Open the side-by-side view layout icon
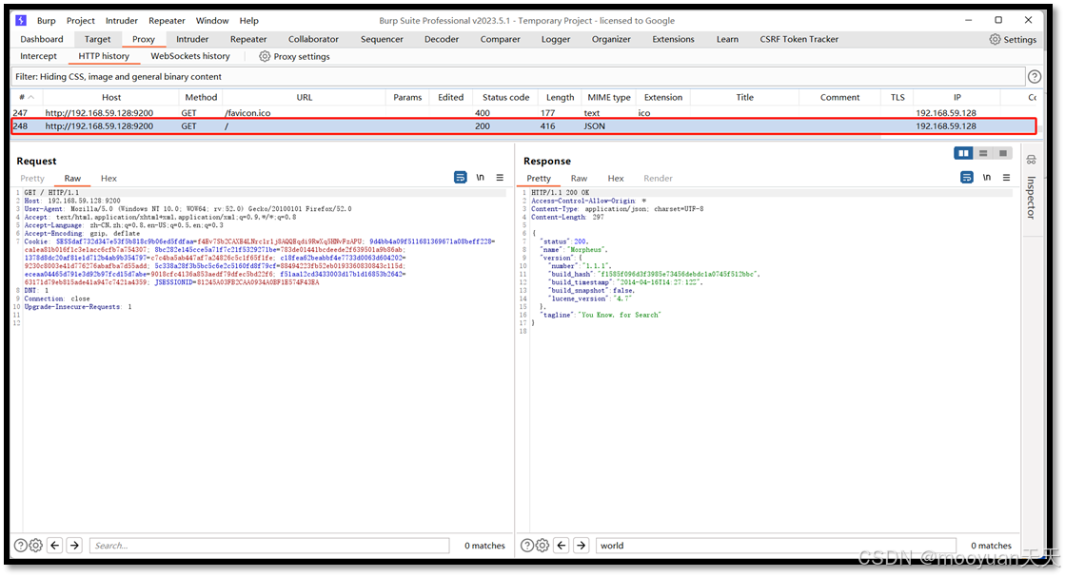 click(963, 152)
